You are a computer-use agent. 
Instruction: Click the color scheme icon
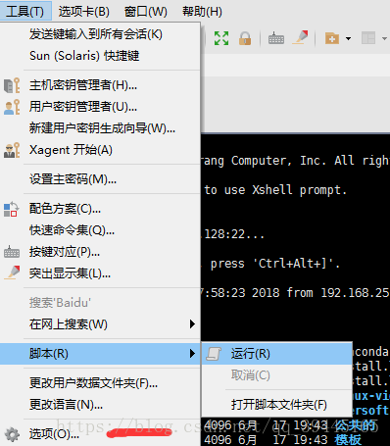11,209
